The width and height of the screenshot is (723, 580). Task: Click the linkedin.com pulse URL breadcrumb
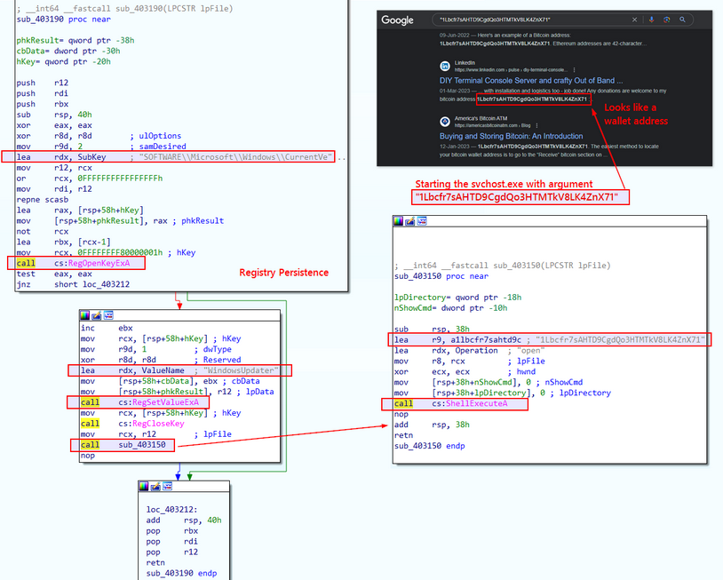click(x=511, y=70)
